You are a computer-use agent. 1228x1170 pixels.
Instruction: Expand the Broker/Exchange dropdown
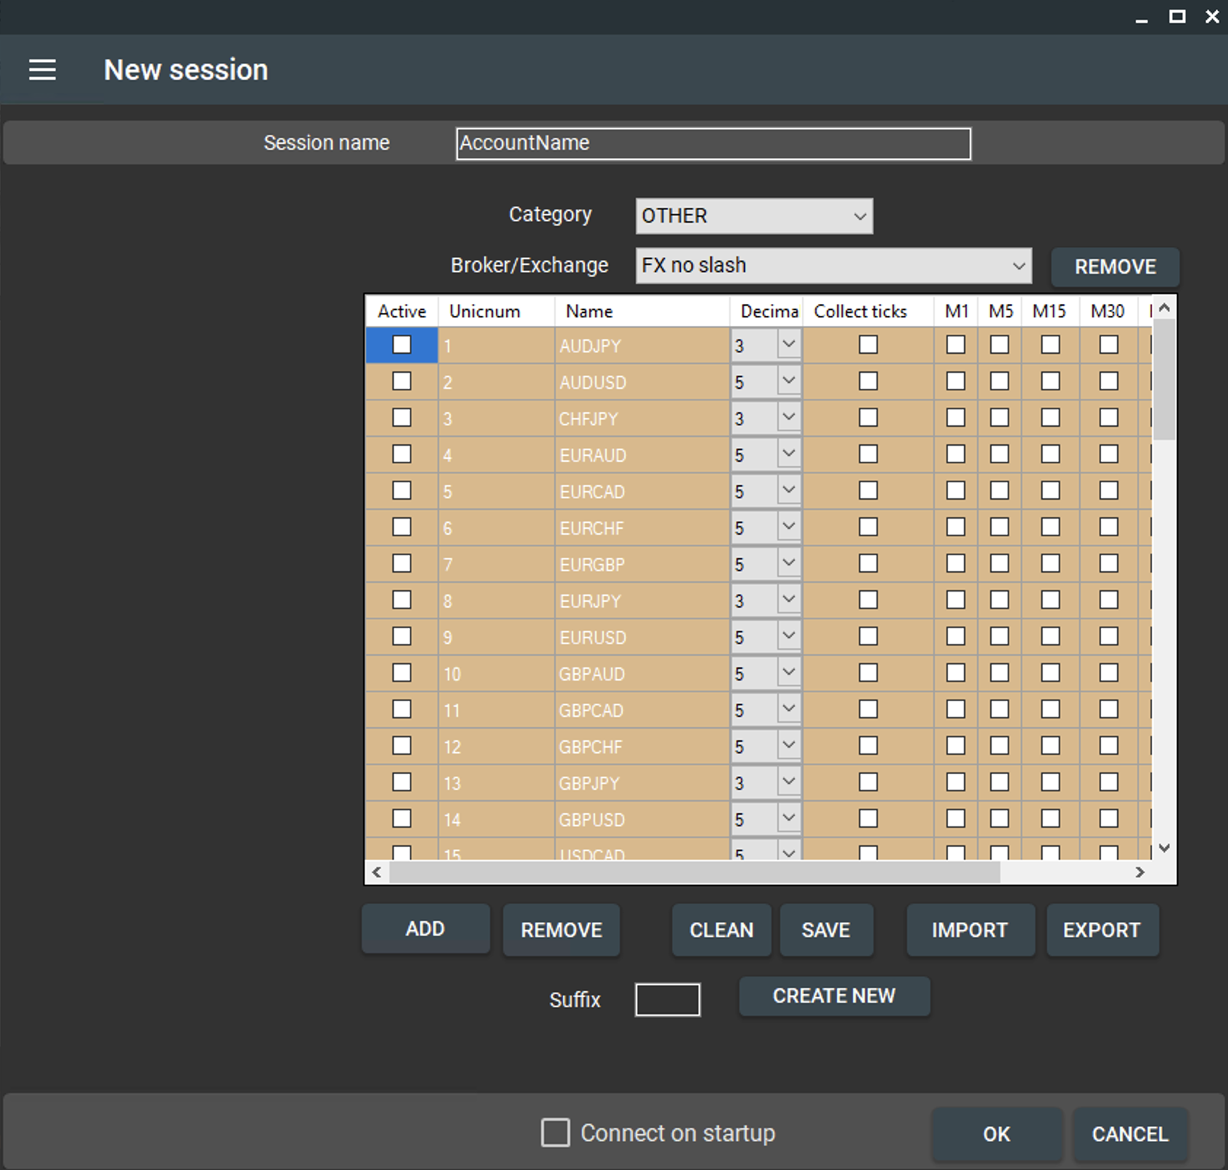pos(833,266)
